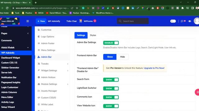
Task: Open Comments in left sidebar
Action: click(x=7, y=40)
